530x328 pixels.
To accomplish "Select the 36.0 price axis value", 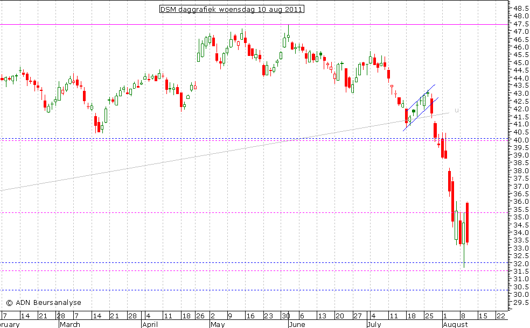I will pyautogui.click(x=521, y=202).
